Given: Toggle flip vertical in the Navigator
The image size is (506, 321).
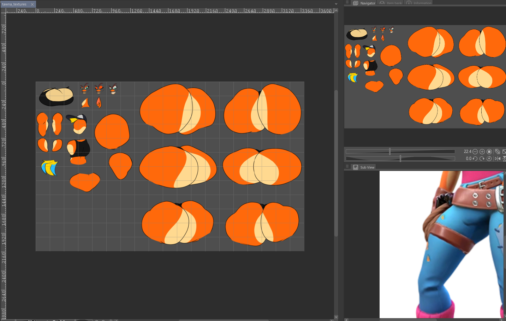Looking at the screenshot, I should click(x=504, y=159).
